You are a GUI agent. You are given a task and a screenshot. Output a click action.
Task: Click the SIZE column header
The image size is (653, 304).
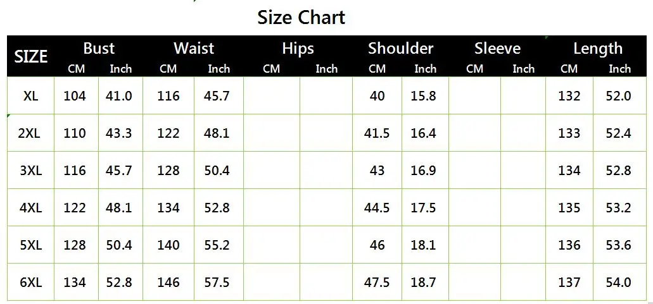point(31,56)
